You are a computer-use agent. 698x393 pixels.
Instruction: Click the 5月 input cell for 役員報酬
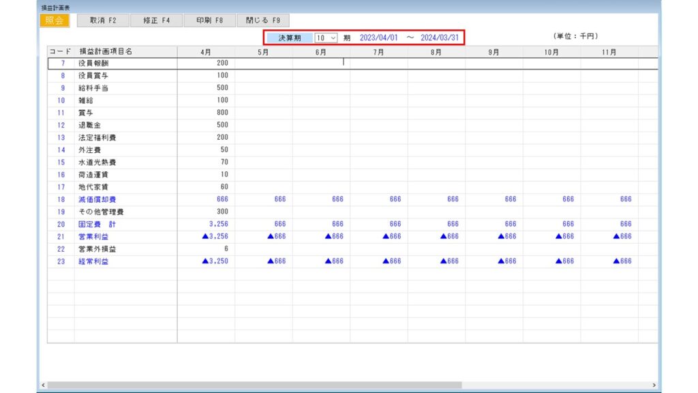pos(264,63)
